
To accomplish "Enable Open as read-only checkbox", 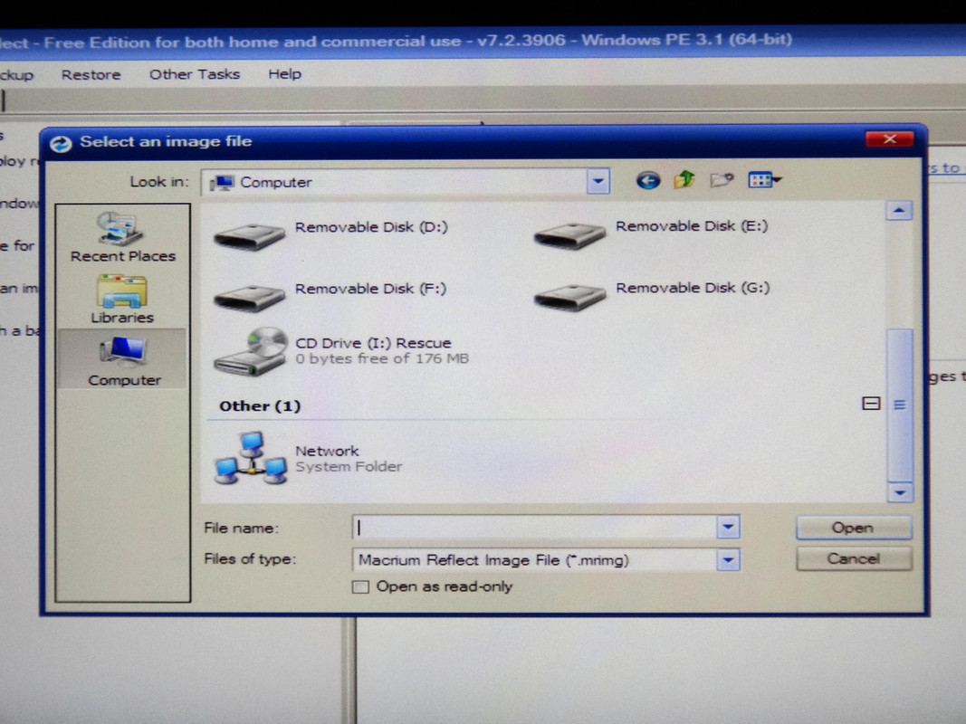I will (360, 586).
